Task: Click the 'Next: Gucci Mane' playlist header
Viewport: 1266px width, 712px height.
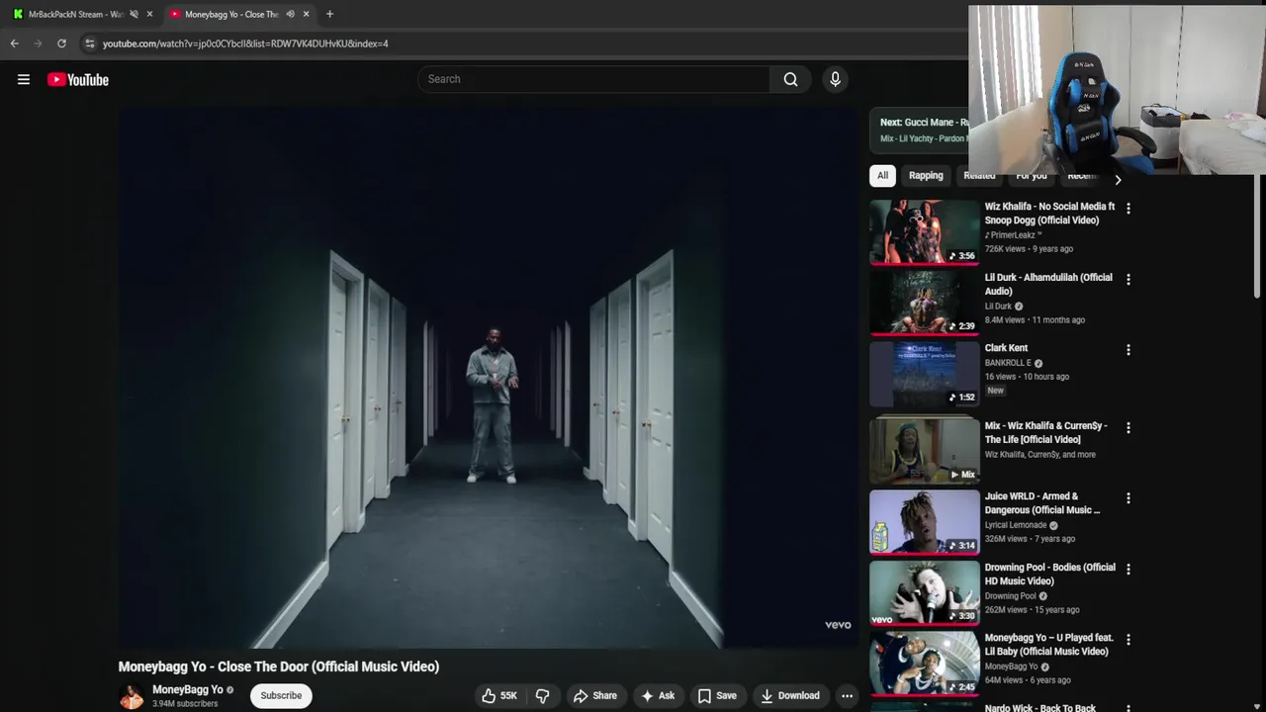Action: pos(924,123)
